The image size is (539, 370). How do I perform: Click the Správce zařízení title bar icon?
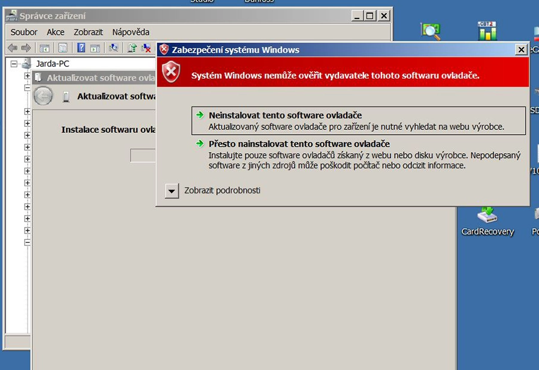coord(12,16)
